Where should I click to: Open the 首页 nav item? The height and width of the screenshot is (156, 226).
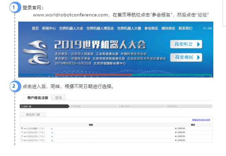[35, 28]
